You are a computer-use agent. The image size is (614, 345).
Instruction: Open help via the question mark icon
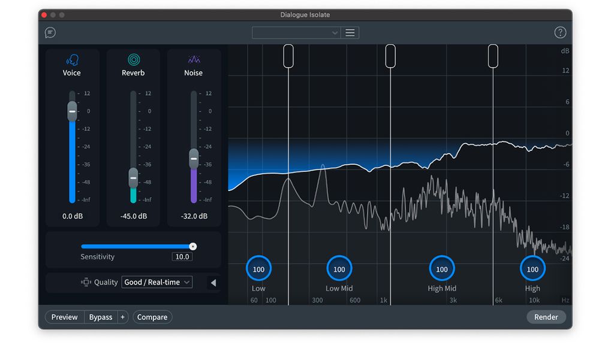(x=560, y=32)
